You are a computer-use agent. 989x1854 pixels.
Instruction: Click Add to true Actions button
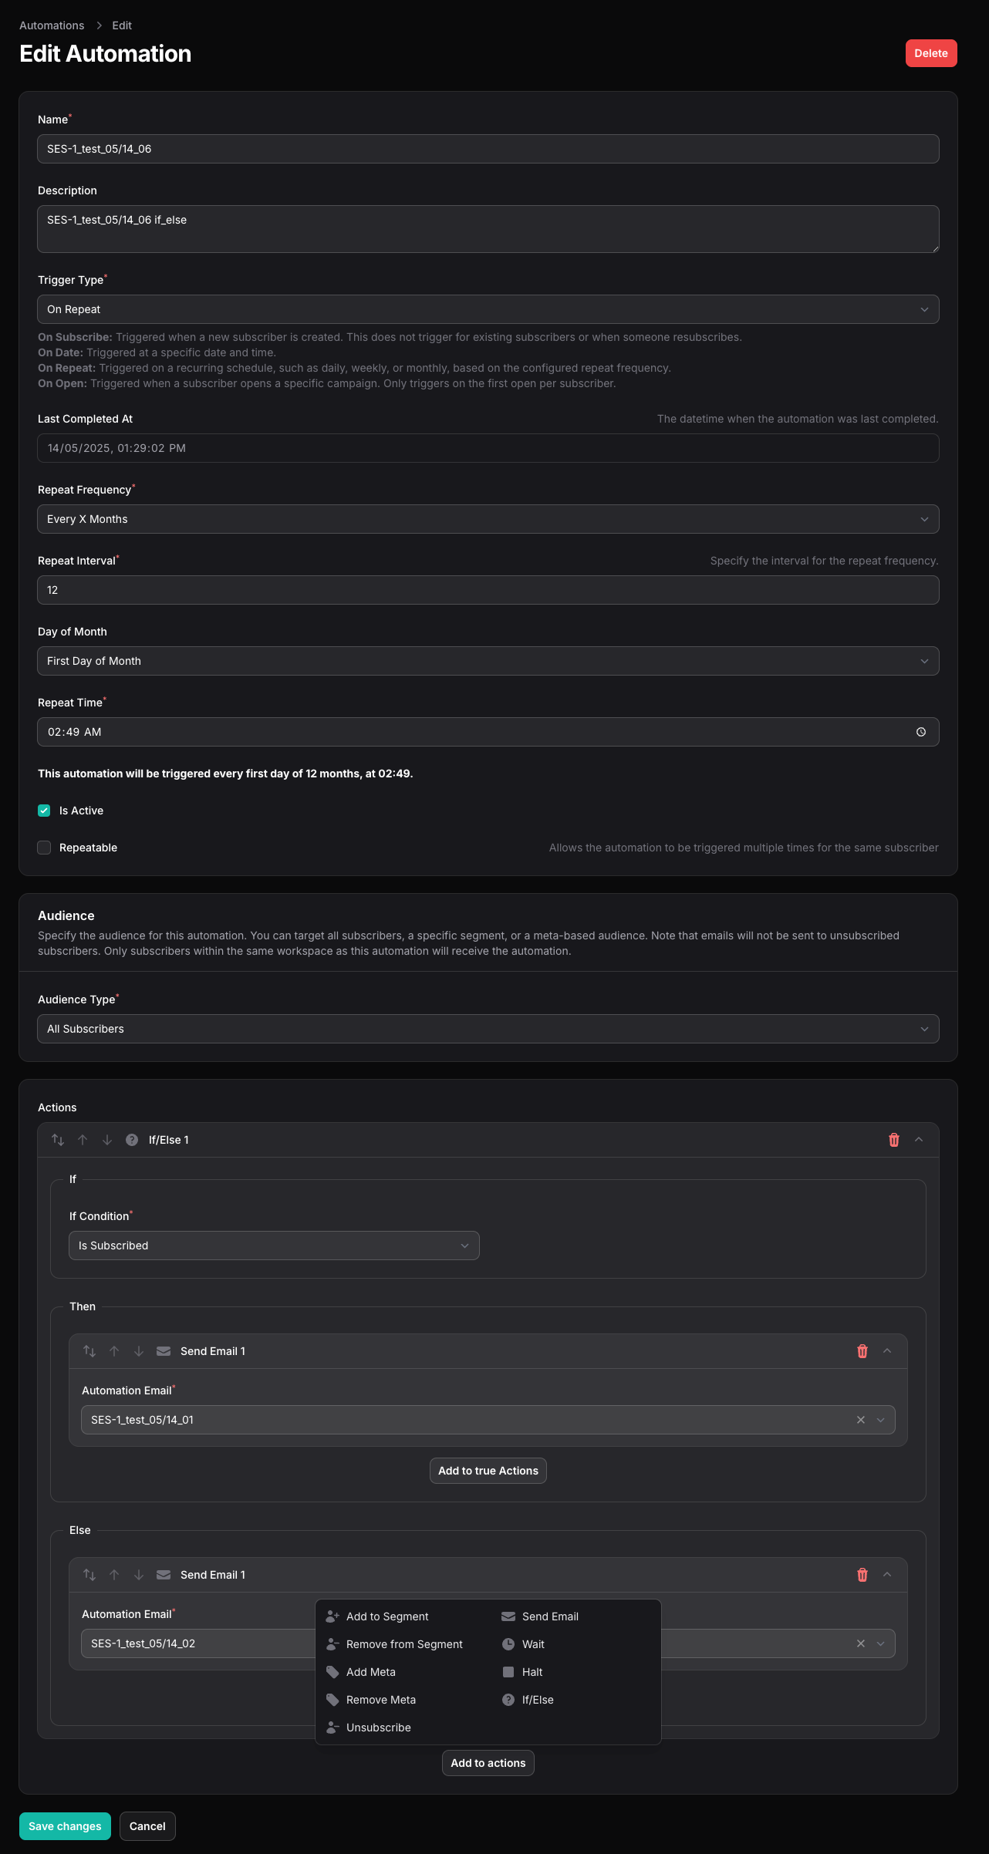[x=488, y=1471]
